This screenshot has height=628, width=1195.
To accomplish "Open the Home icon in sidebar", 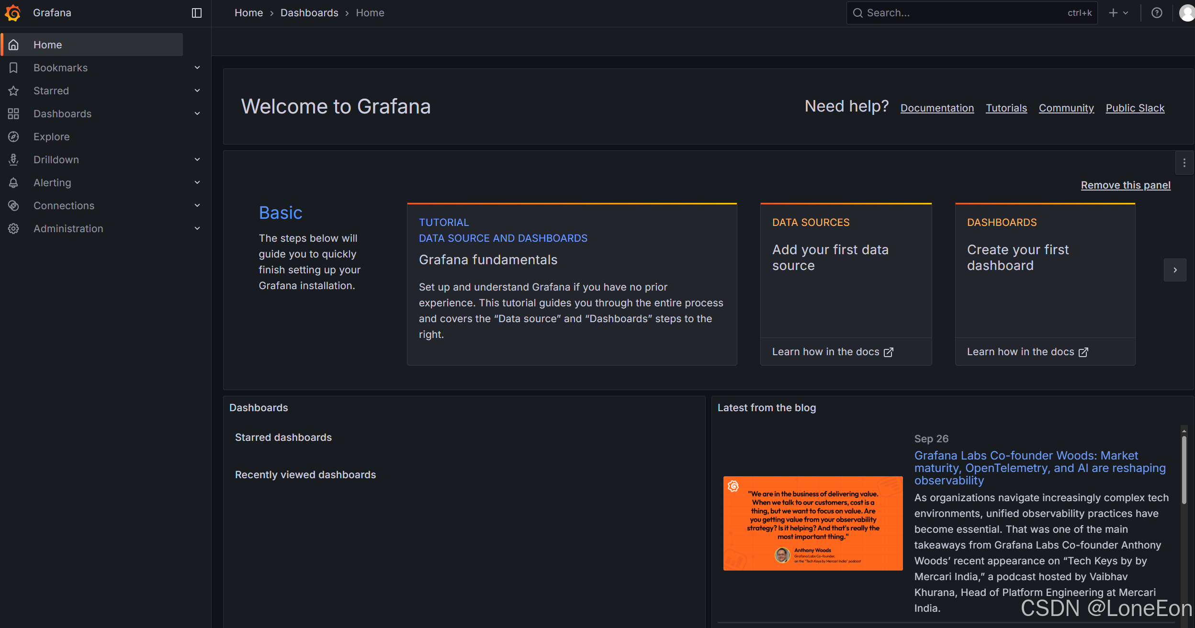I will point(14,45).
